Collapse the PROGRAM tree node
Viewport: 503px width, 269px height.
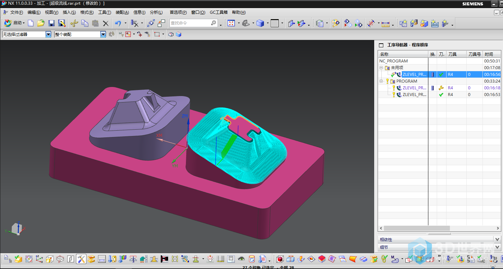pos(381,81)
